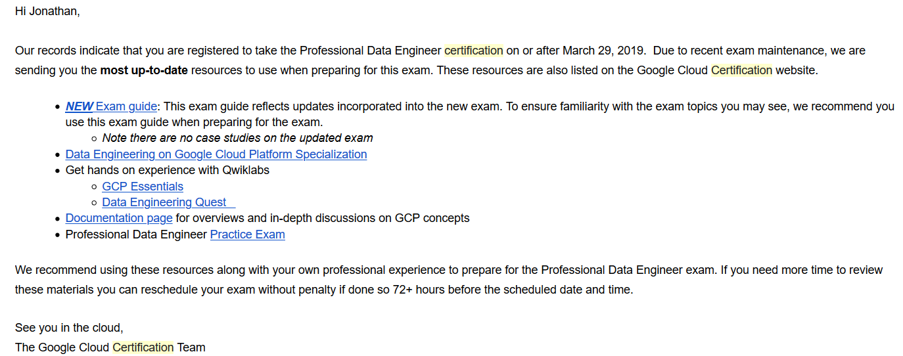903x356 pixels.
Task: Click the word "Qwiklabs" in the bullet list
Action: (246, 170)
